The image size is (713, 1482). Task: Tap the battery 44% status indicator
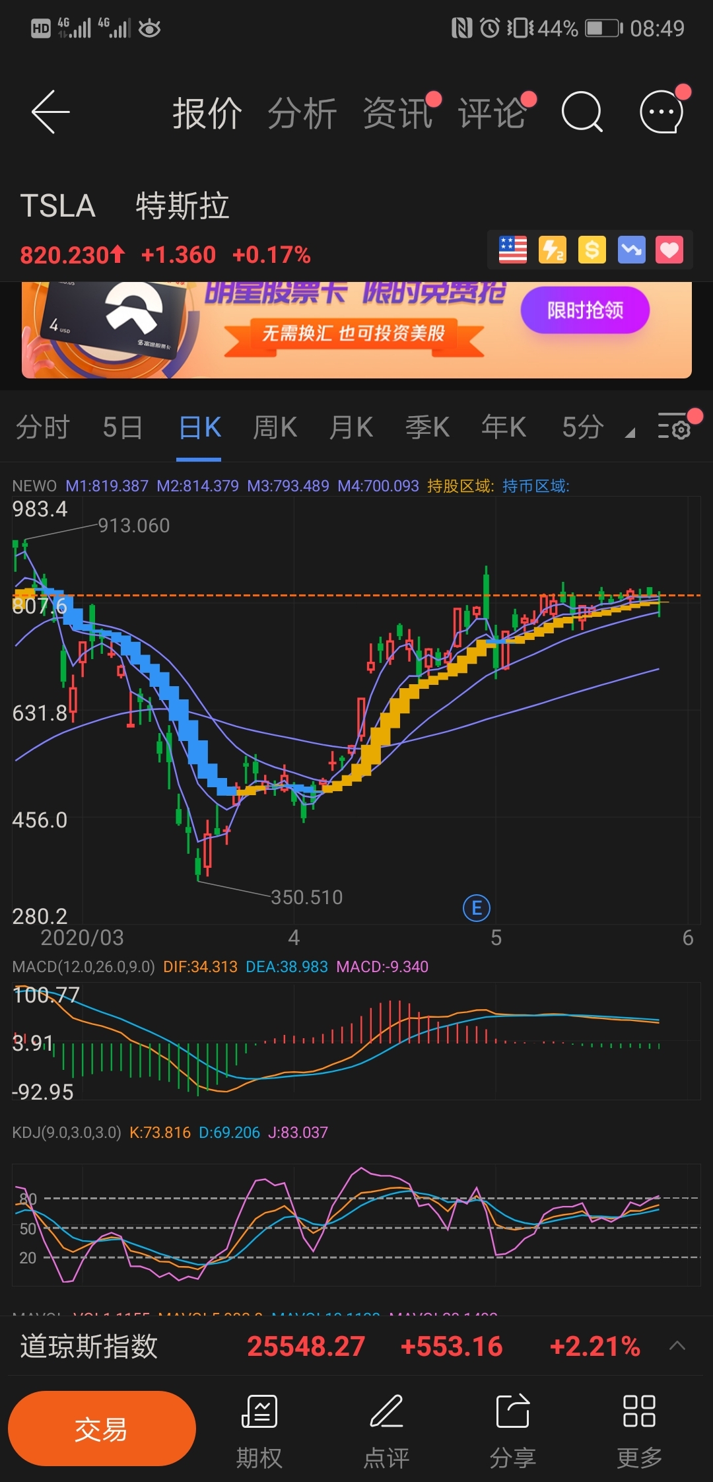click(580, 28)
